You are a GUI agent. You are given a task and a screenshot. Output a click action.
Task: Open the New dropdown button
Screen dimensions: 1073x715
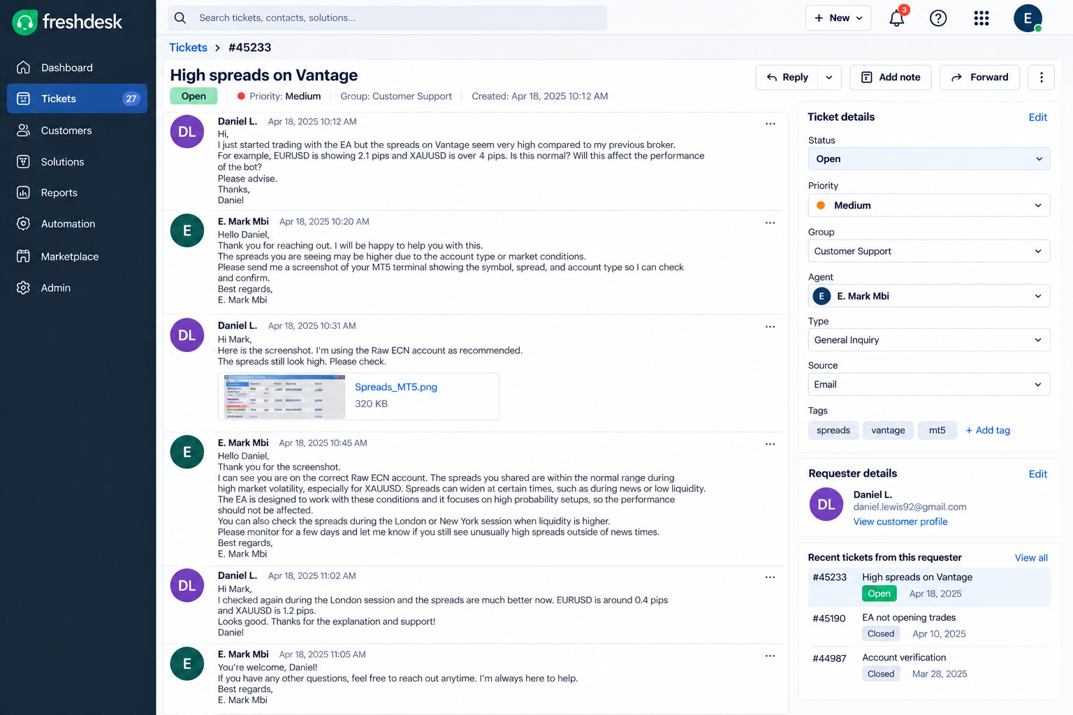click(838, 18)
